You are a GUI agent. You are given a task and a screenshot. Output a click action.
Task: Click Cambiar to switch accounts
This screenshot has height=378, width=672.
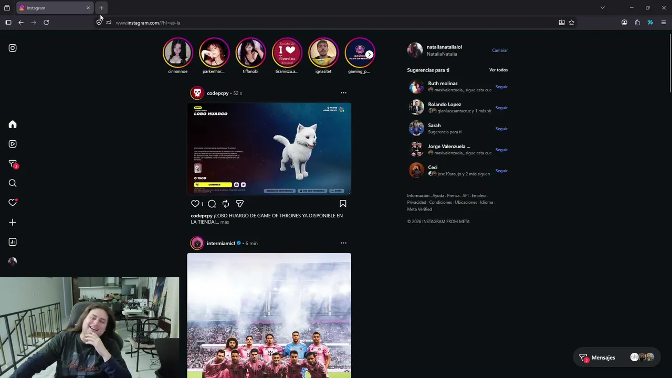point(500,50)
